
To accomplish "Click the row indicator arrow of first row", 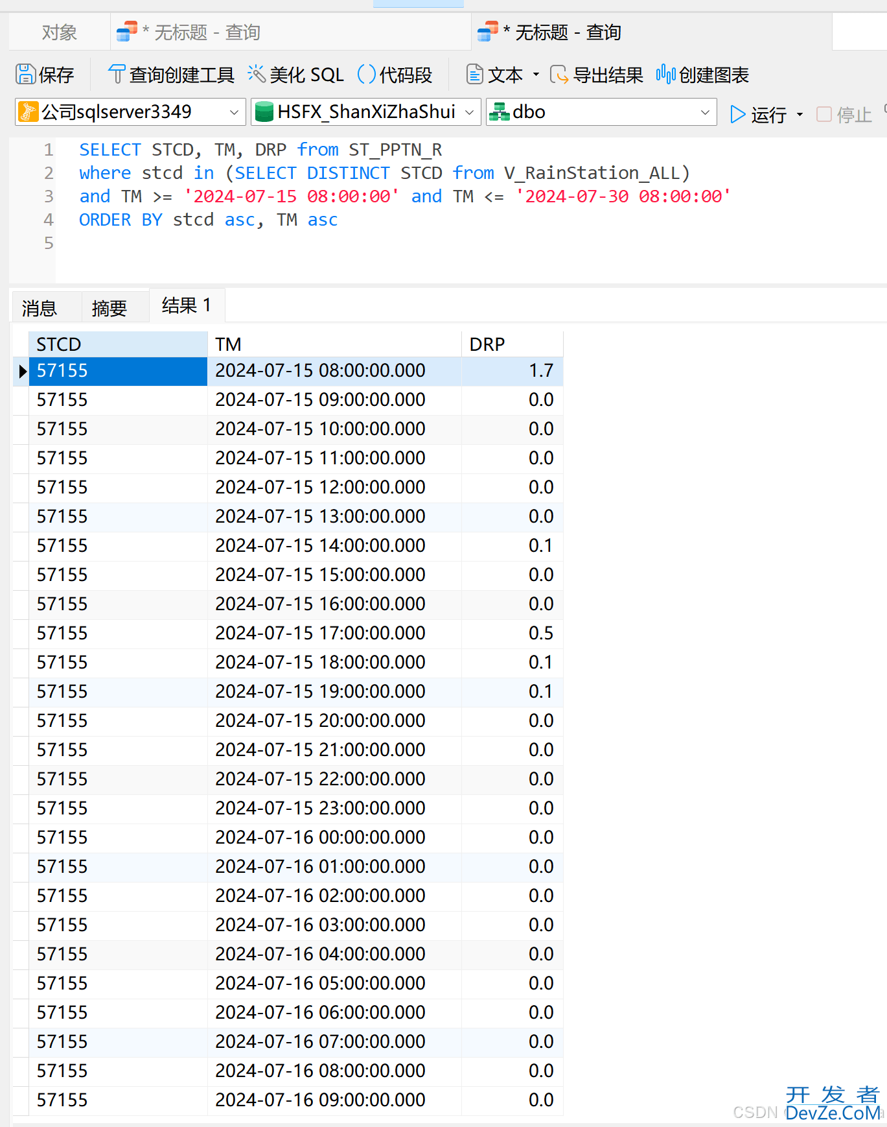I will [22, 371].
